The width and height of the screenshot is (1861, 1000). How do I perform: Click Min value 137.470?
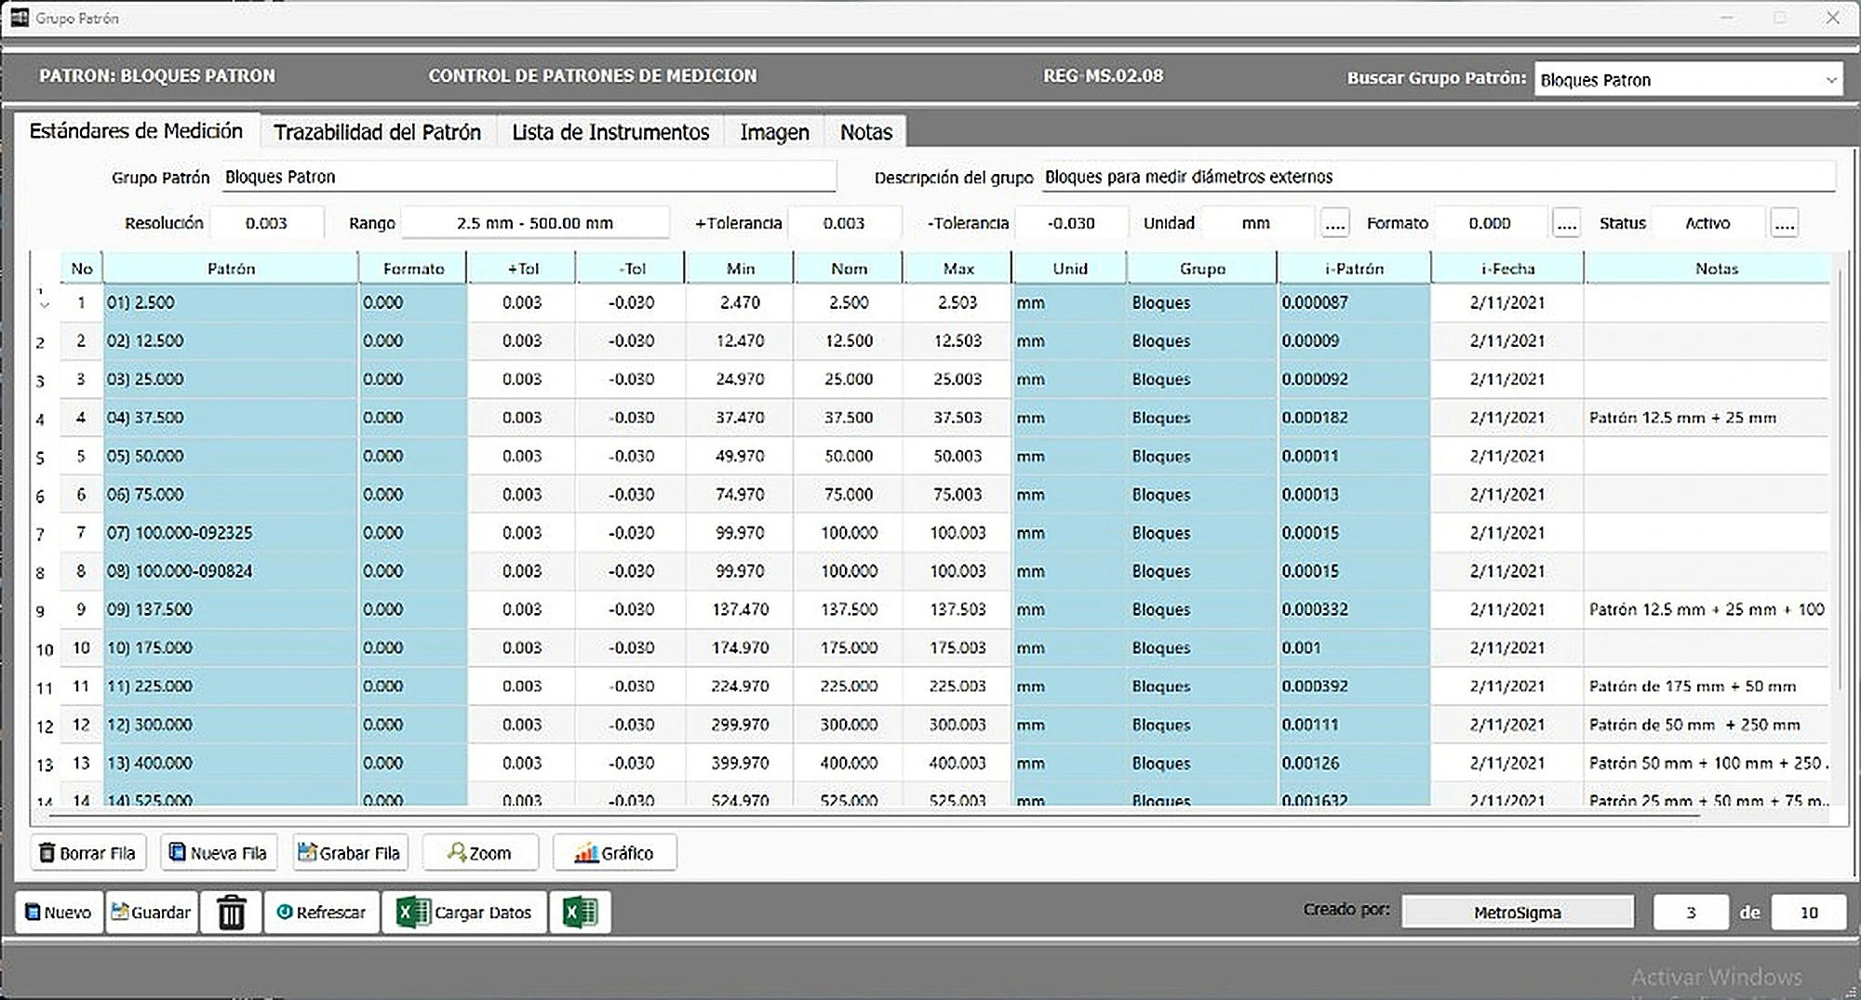click(x=740, y=609)
